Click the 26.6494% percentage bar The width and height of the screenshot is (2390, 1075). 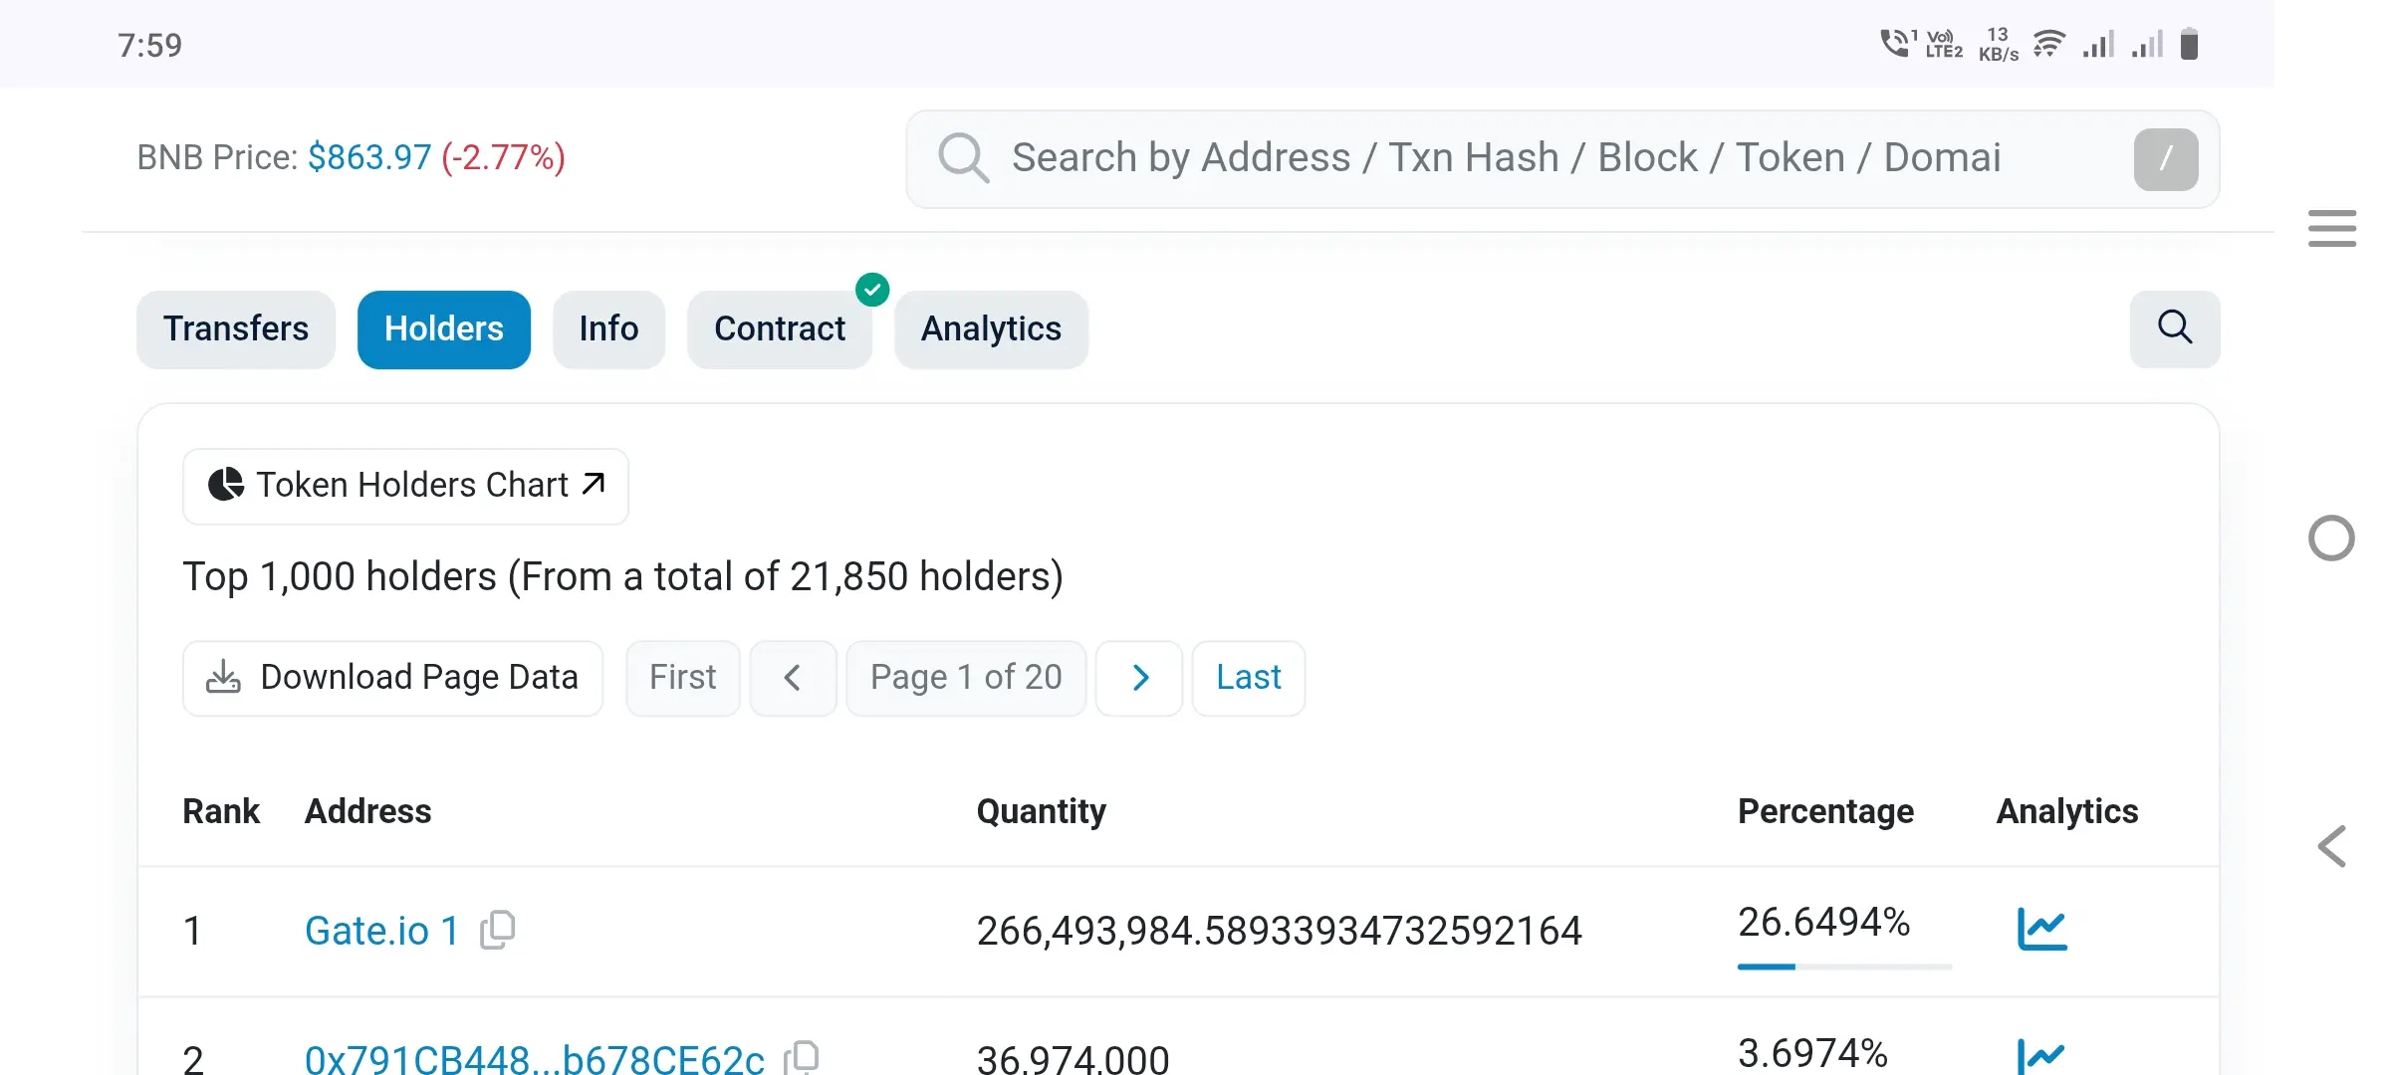[x=1844, y=967]
